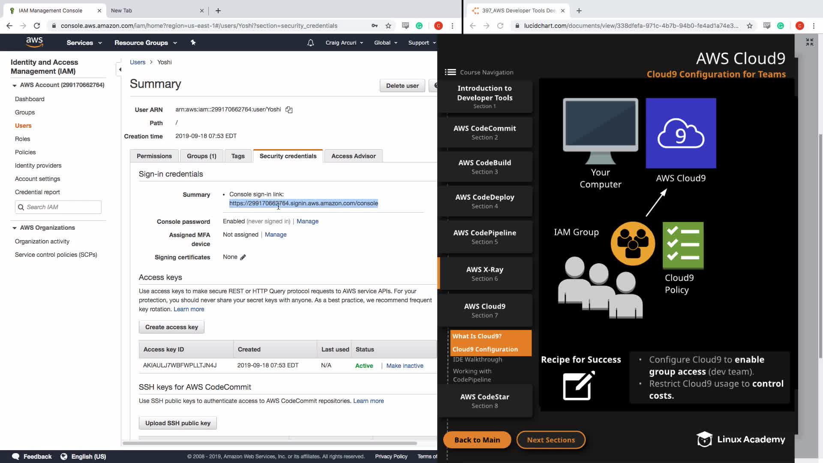The image size is (823, 463).
Task: Collapse the AWS Organizations section
Action: [x=15, y=228]
